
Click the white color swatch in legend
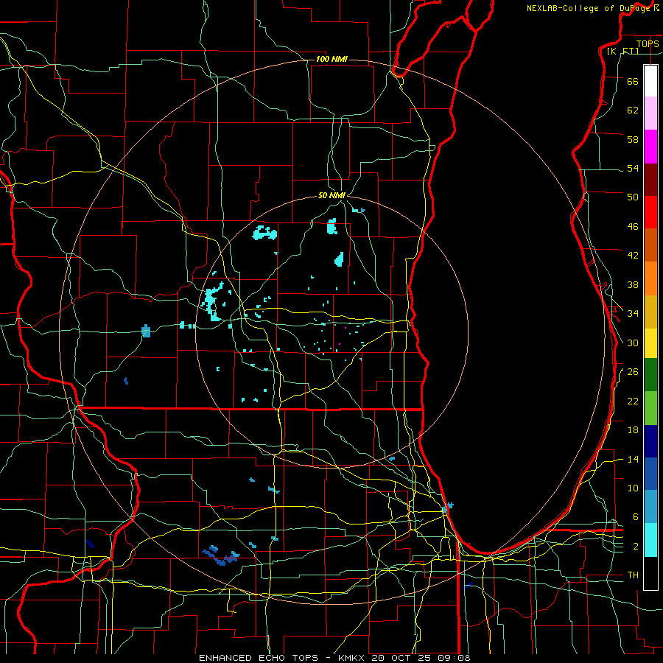[x=650, y=81]
